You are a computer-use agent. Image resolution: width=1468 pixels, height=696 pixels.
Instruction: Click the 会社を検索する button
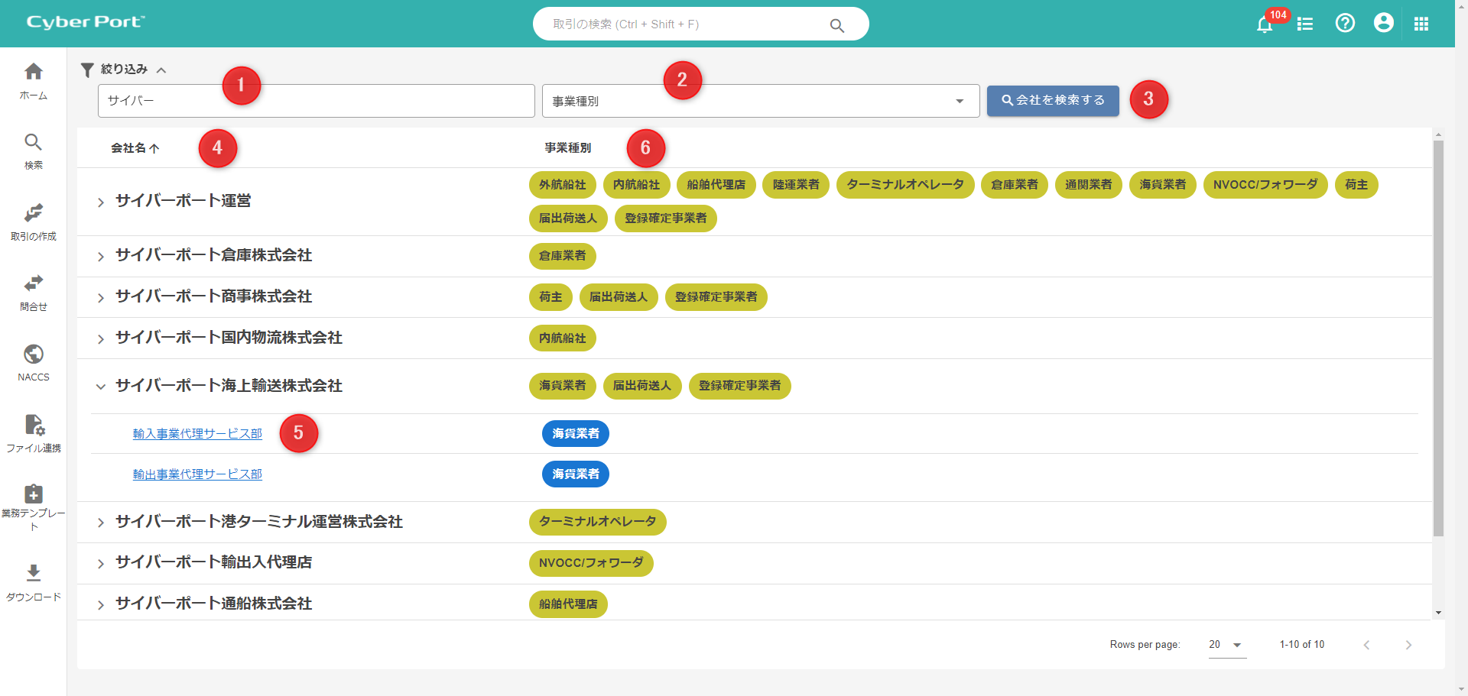[1052, 101]
